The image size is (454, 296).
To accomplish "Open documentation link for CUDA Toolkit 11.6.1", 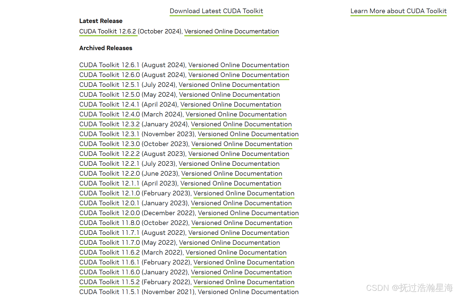I will click(244, 262).
